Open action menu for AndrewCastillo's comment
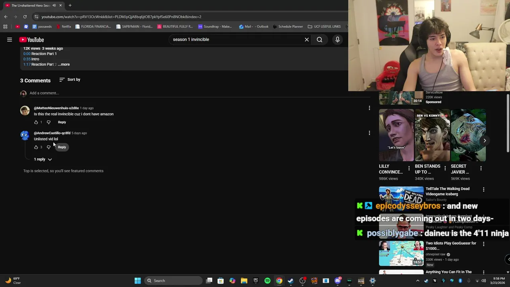Image resolution: width=510 pixels, height=287 pixels. coord(369,133)
